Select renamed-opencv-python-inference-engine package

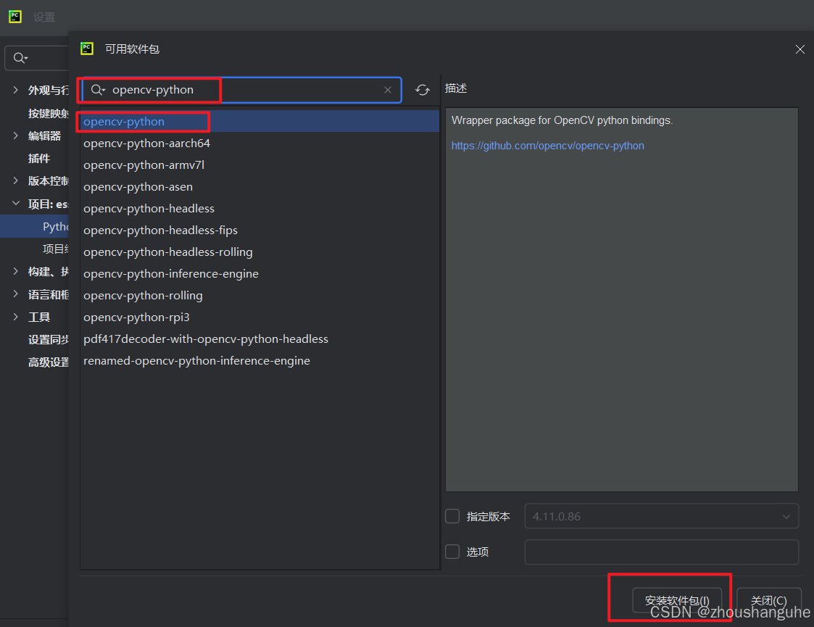point(259,361)
